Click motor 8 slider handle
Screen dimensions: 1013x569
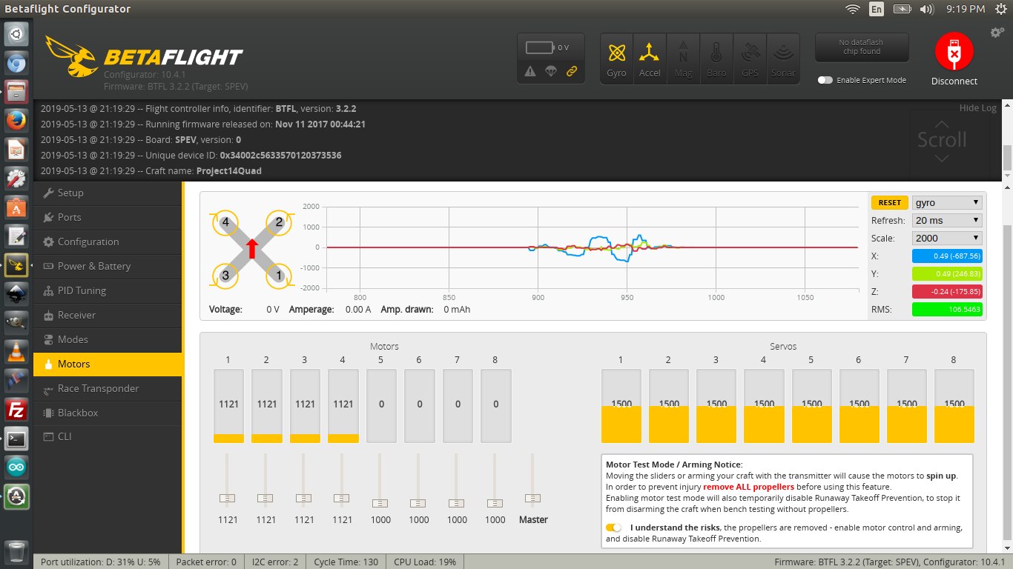[x=495, y=502]
